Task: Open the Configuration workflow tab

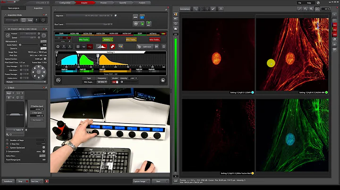Action: [x=65, y=3]
